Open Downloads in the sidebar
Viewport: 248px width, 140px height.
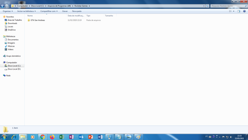click(x=12, y=23)
